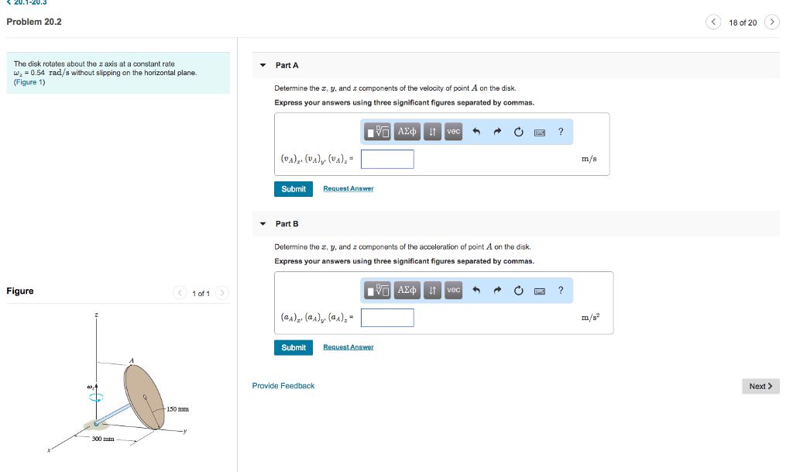Click the Figure heading

coord(20,291)
